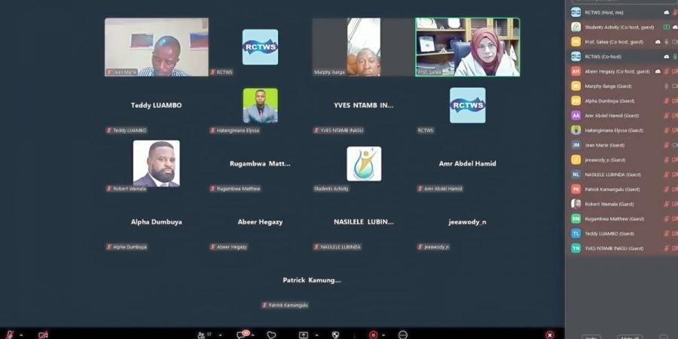Viewport: 678px width, 339px height.
Task: Click Robert Wamala's photo avatar in list
Action: [576, 203]
